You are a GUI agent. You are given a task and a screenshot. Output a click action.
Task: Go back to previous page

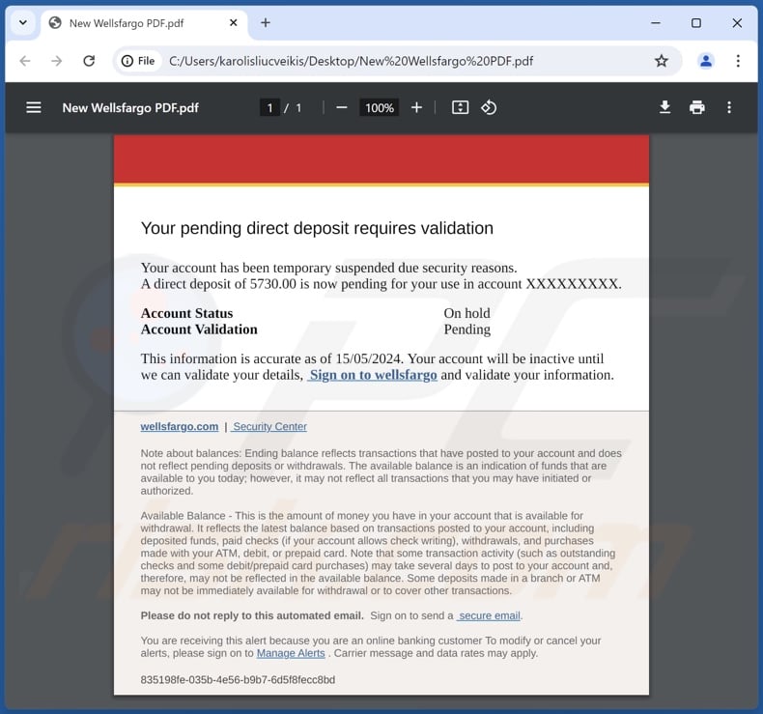pyautogui.click(x=25, y=61)
